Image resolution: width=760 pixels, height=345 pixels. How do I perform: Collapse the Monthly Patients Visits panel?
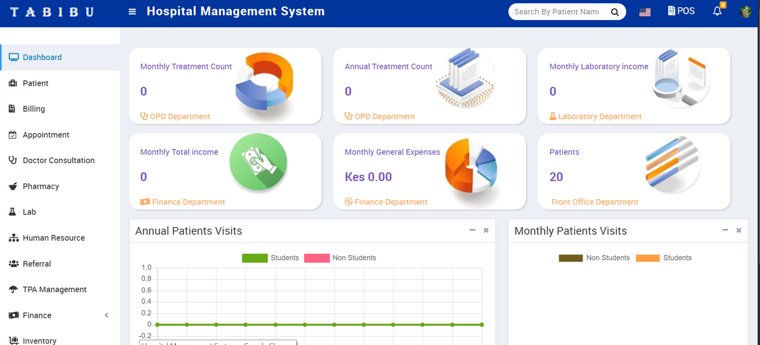point(725,230)
